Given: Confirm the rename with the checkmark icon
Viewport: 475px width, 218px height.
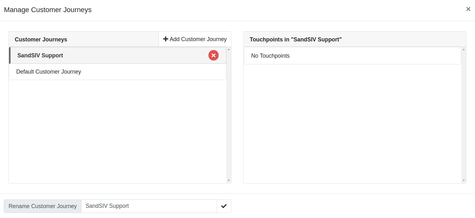Looking at the screenshot, I should tap(224, 206).
